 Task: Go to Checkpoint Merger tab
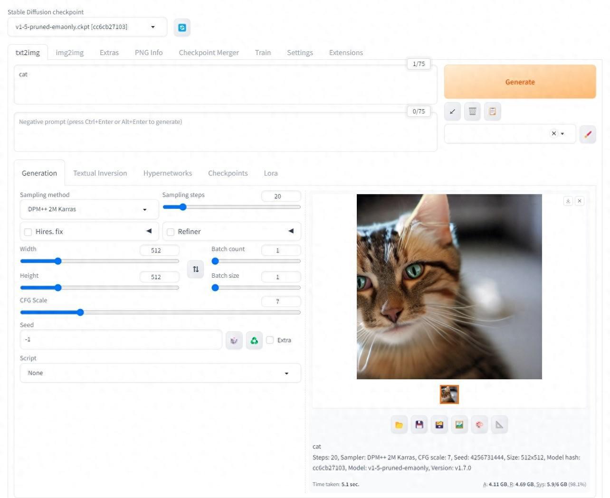click(209, 53)
